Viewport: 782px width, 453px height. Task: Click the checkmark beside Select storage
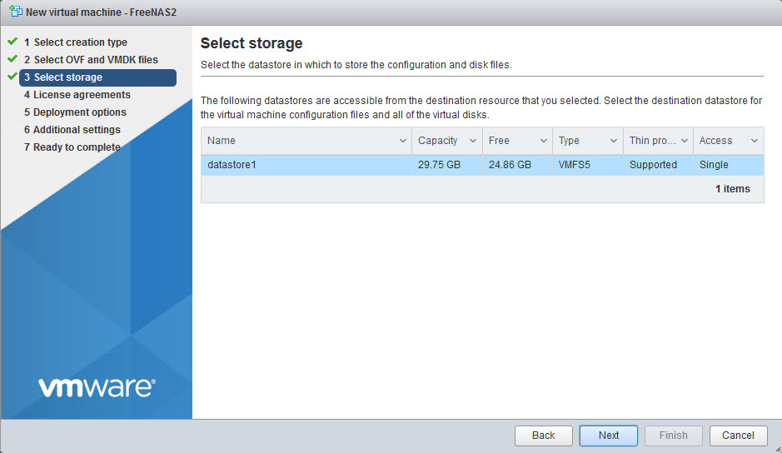(12, 76)
